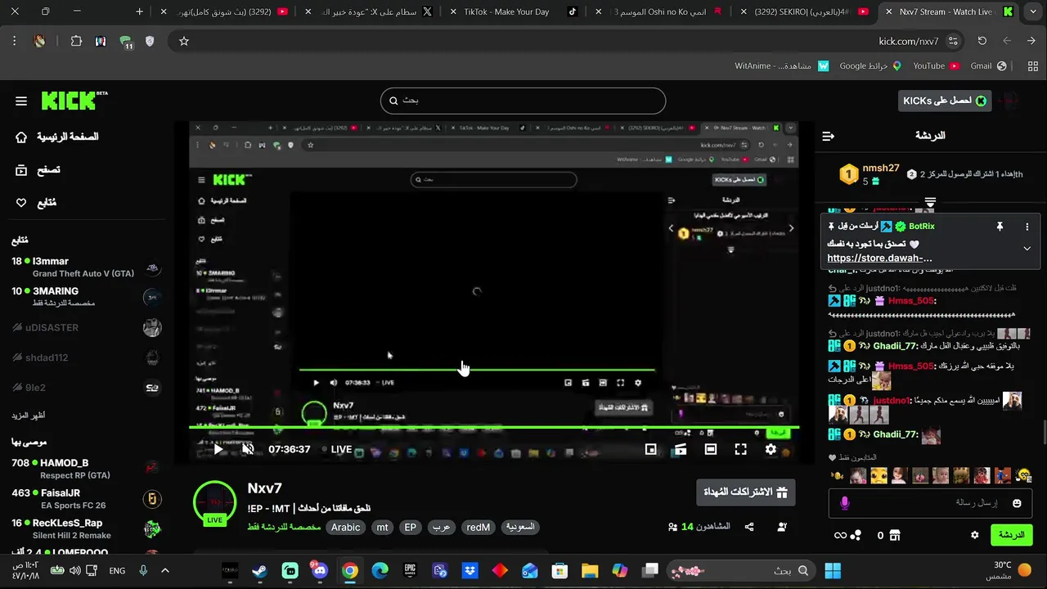Open the browse section تصفح
The height and width of the screenshot is (589, 1047).
pyautogui.click(x=38, y=170)
